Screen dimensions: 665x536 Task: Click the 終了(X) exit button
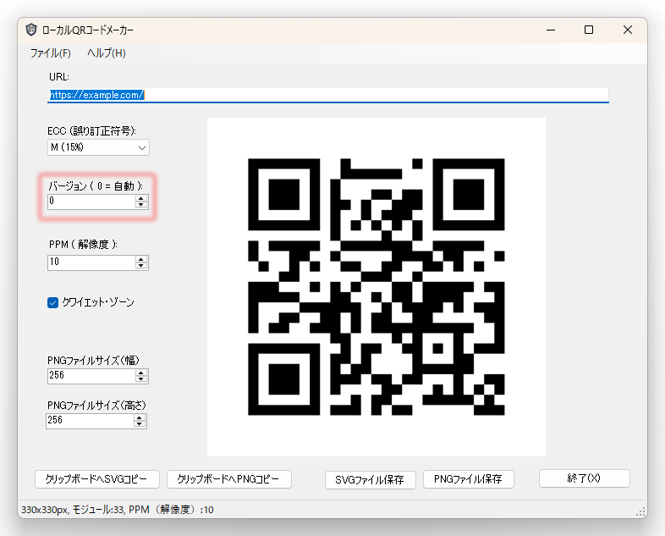pyautogui.click(x=584, y=478)
